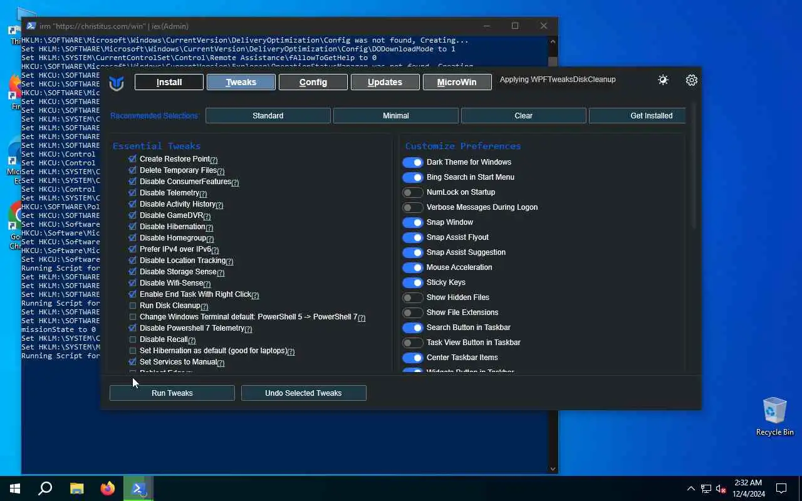Open the MicroWin tab
Screen dimensions: 802x501
click(x=457, y=82)
